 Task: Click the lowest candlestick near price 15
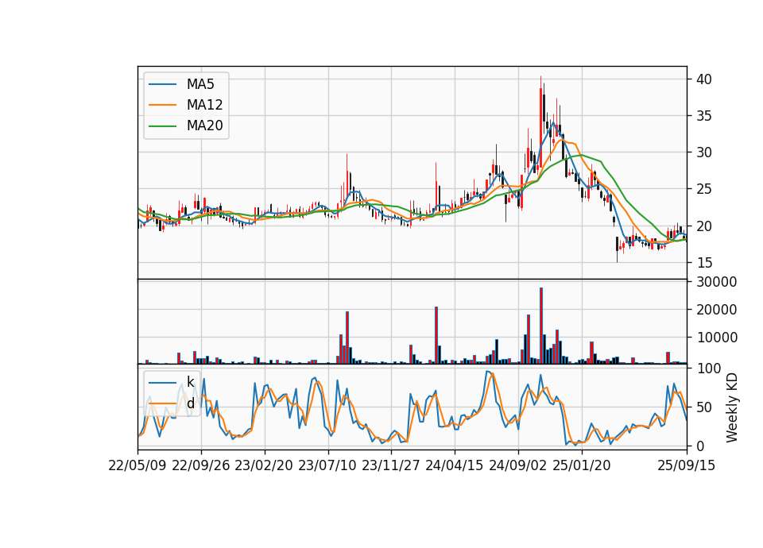tap(617, 249)
